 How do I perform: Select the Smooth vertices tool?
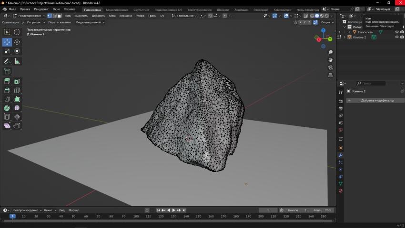17,108
